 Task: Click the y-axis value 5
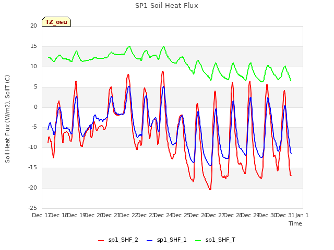[x=35, y=87]
